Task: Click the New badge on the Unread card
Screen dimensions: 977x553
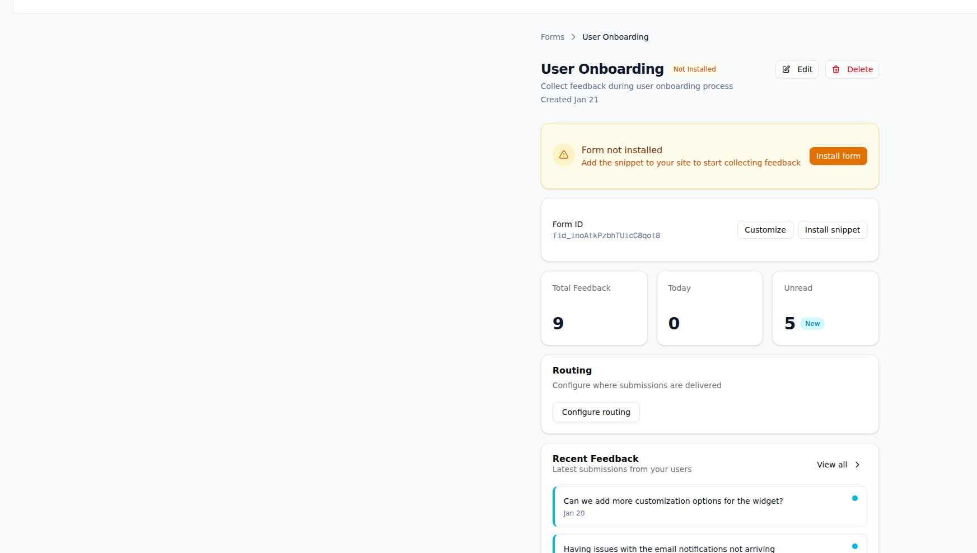Action: click(812, 323)
